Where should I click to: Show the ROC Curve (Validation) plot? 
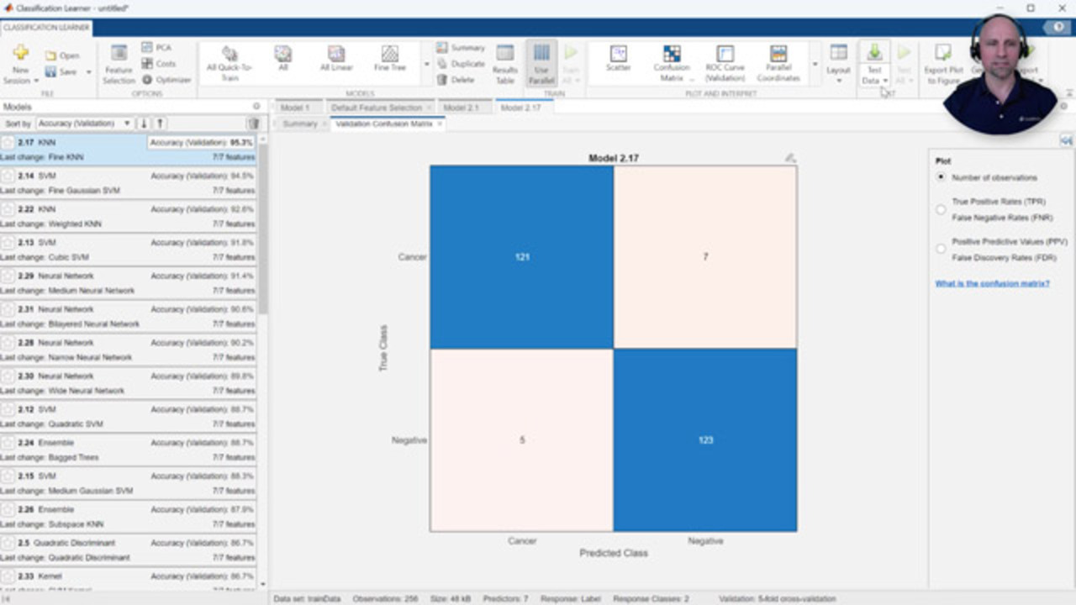725,62
